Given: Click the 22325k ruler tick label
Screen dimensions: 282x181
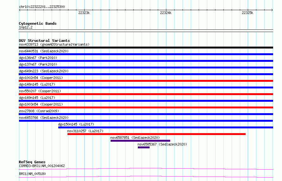Looking at the screenshot, I should coord(247,13).
